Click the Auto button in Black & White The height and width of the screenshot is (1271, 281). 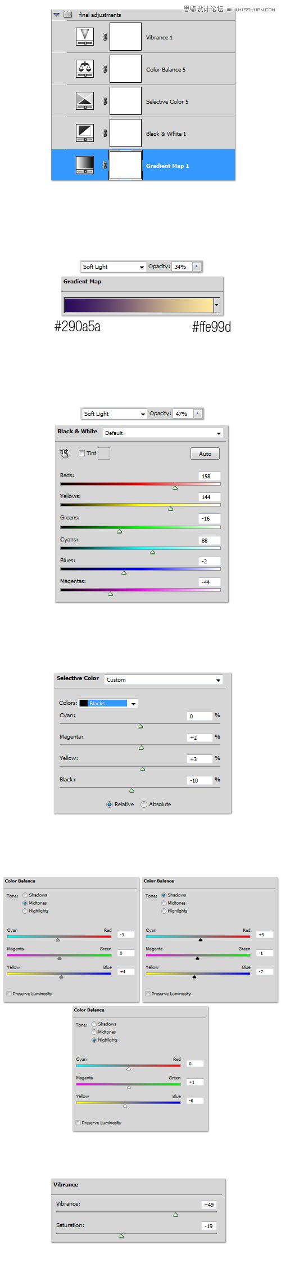pyautogui.click(x=205, y=454)
